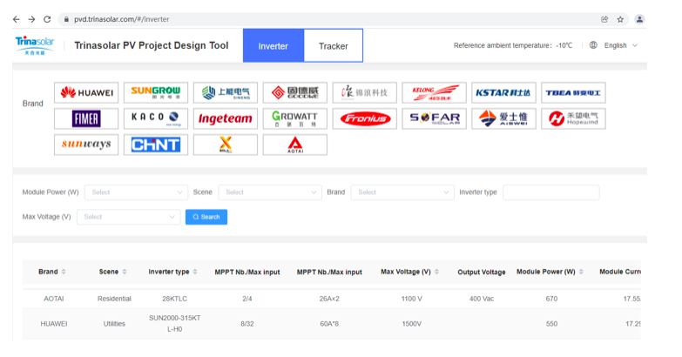The height and width of the screenshot is (357, 682).
Task: Select the Fronius brand logo
Action: 364,118
